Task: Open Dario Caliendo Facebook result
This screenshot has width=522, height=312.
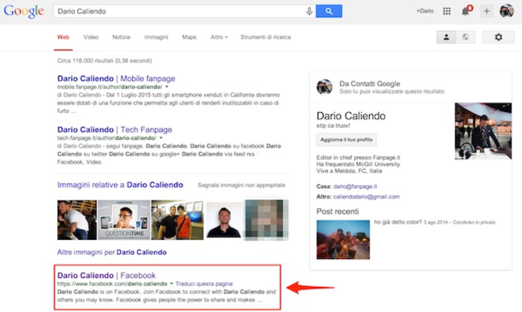Action: pyautogui.click(x=107, y=275)
